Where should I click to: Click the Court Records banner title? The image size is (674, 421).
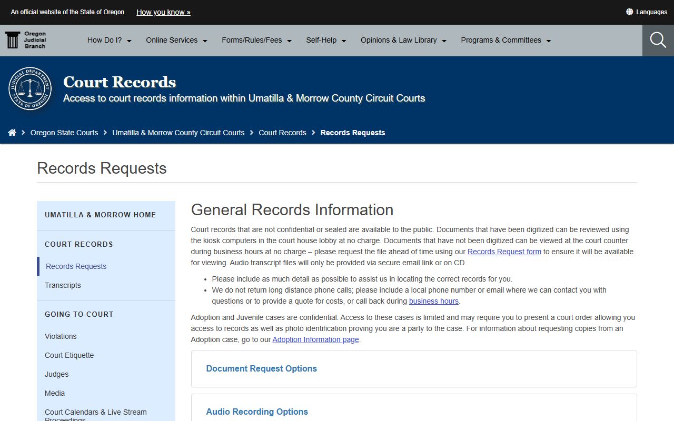coord(120,82)
